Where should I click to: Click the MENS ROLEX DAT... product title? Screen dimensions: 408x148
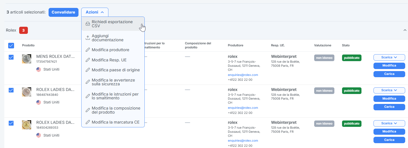pos(55,57)
